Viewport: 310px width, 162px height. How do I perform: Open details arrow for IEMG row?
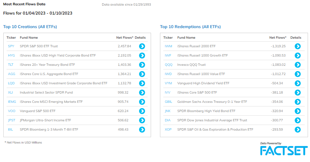pos(142,102)
